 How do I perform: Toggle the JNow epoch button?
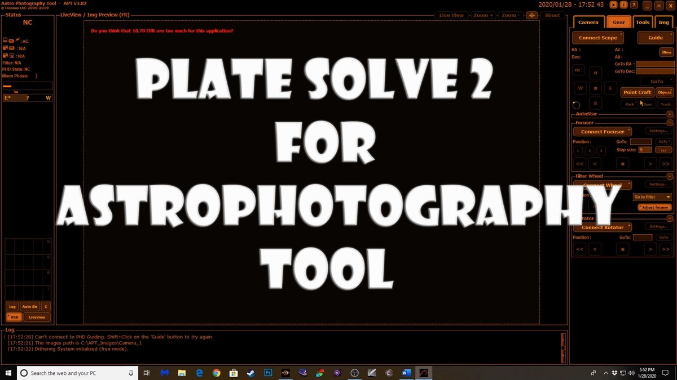[x=667, y=52]
